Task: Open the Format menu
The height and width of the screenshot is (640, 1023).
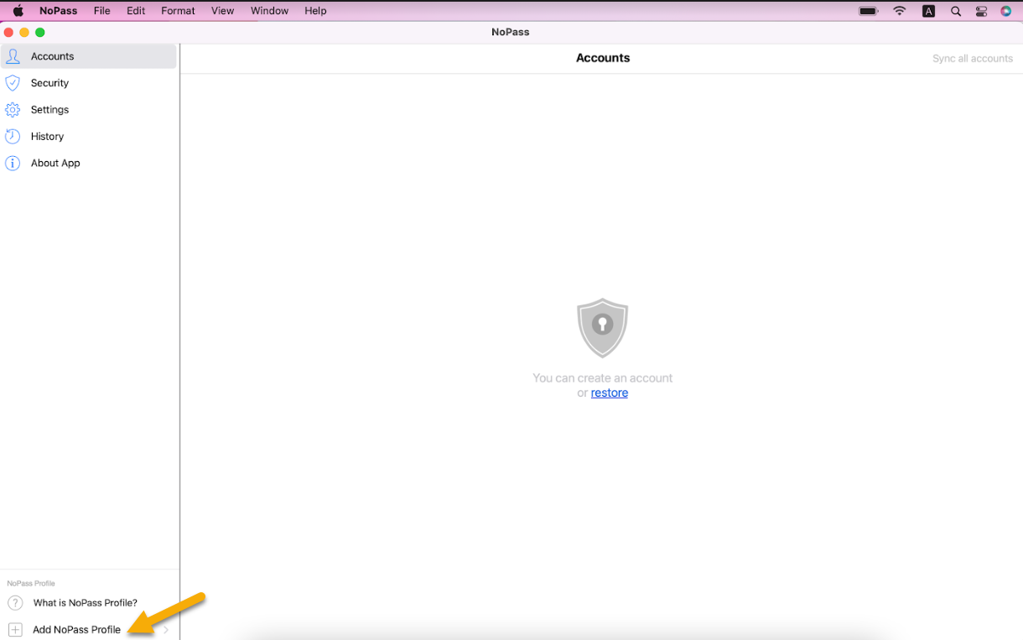Action: click(178, 11)
